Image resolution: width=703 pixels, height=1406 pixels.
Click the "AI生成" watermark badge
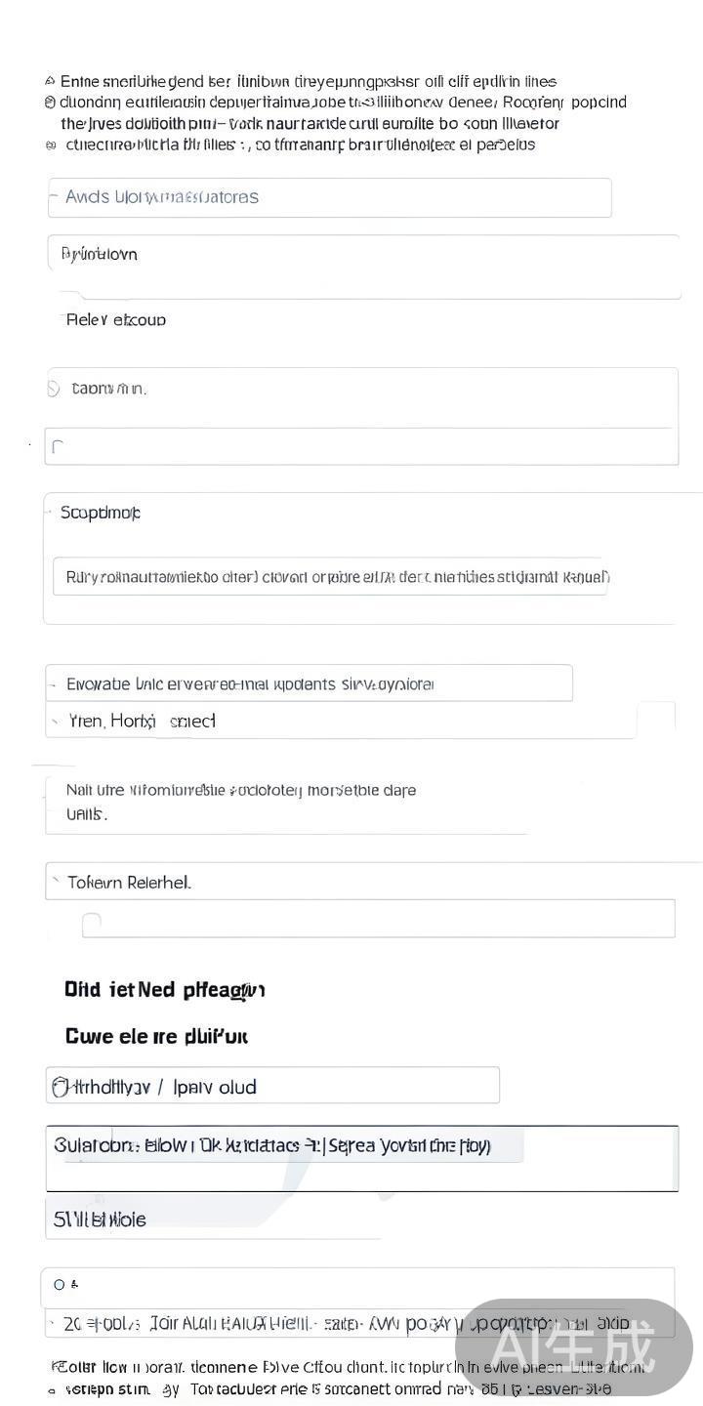574,1347
